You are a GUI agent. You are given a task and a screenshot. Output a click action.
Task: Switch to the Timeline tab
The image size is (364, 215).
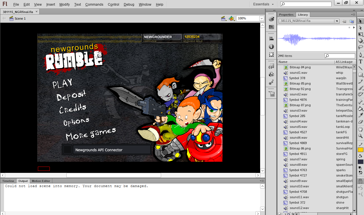[x=8, y=181]
